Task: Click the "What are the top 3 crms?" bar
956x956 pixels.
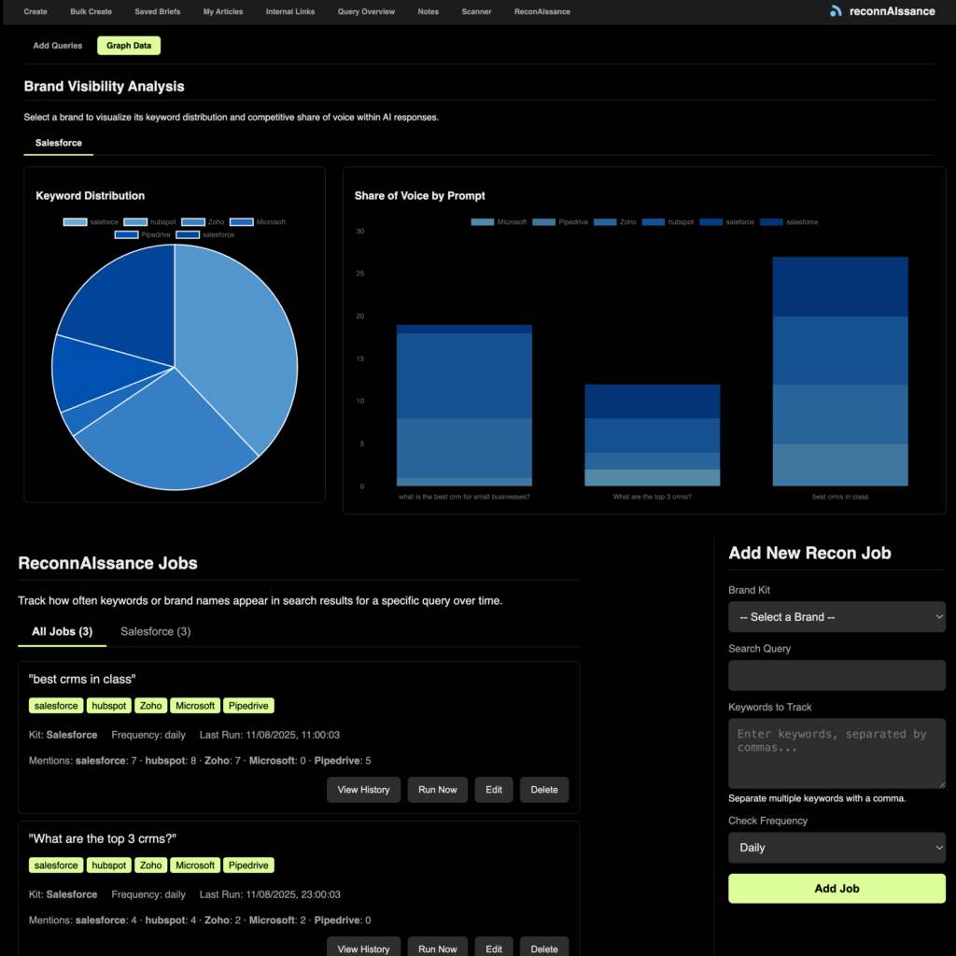Action: click(x=653, y=435)
